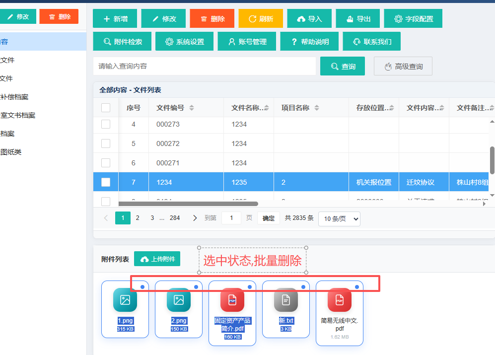
Task: Sort by 文件编号 column arrows
Action: (x=192, y=108)
